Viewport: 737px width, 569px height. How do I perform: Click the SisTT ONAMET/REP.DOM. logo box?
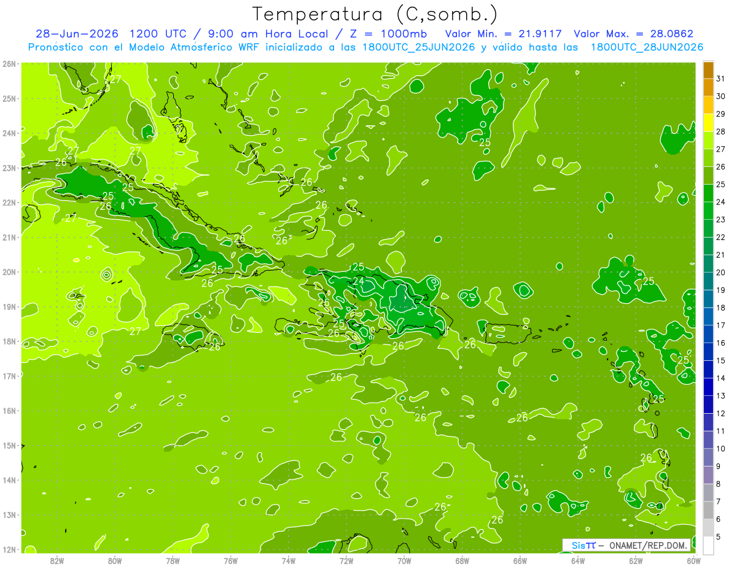pos(627,545)
